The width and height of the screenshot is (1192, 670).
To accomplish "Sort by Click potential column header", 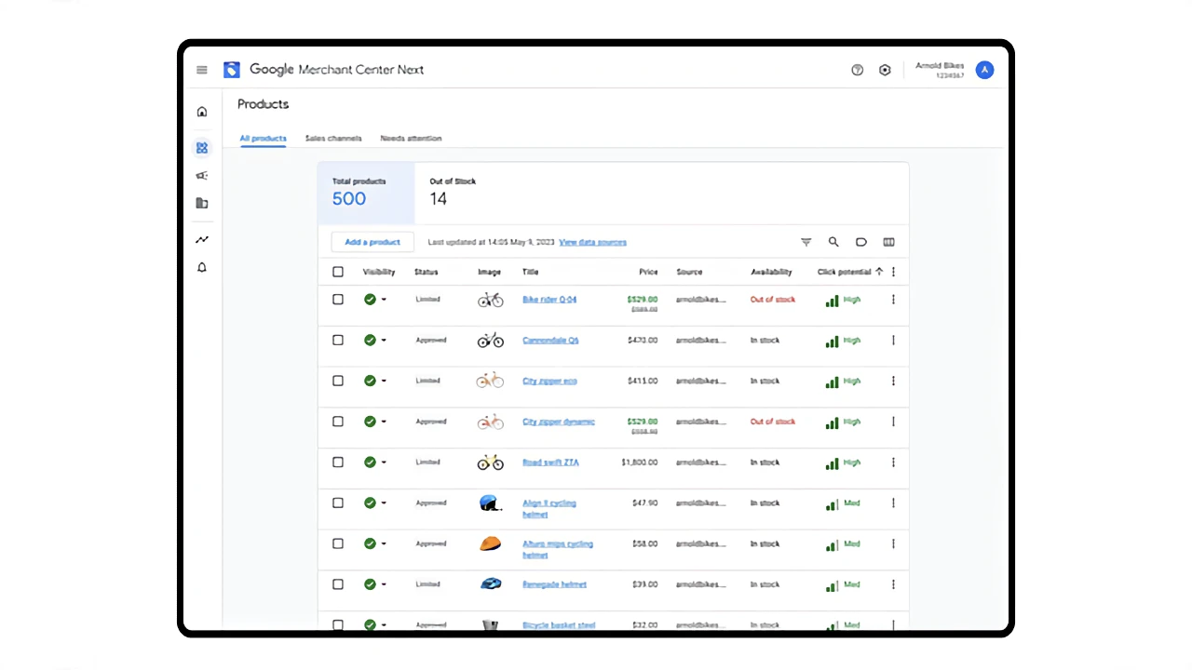I will pyautogui.click(x=844, y=271).
